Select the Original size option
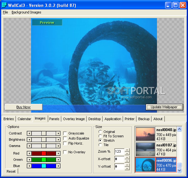 coord(100,132)
